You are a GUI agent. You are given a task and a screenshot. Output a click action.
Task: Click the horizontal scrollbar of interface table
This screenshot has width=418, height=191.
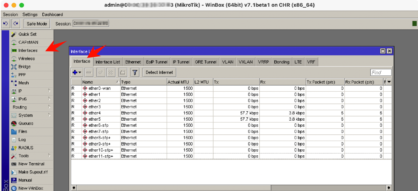point(174,188)
